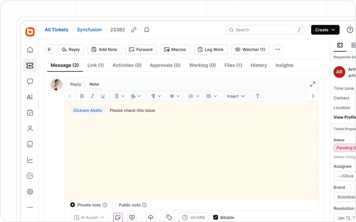Click the upload attachment cloud icon
356x222 pixels.
(x=151, y=217)
